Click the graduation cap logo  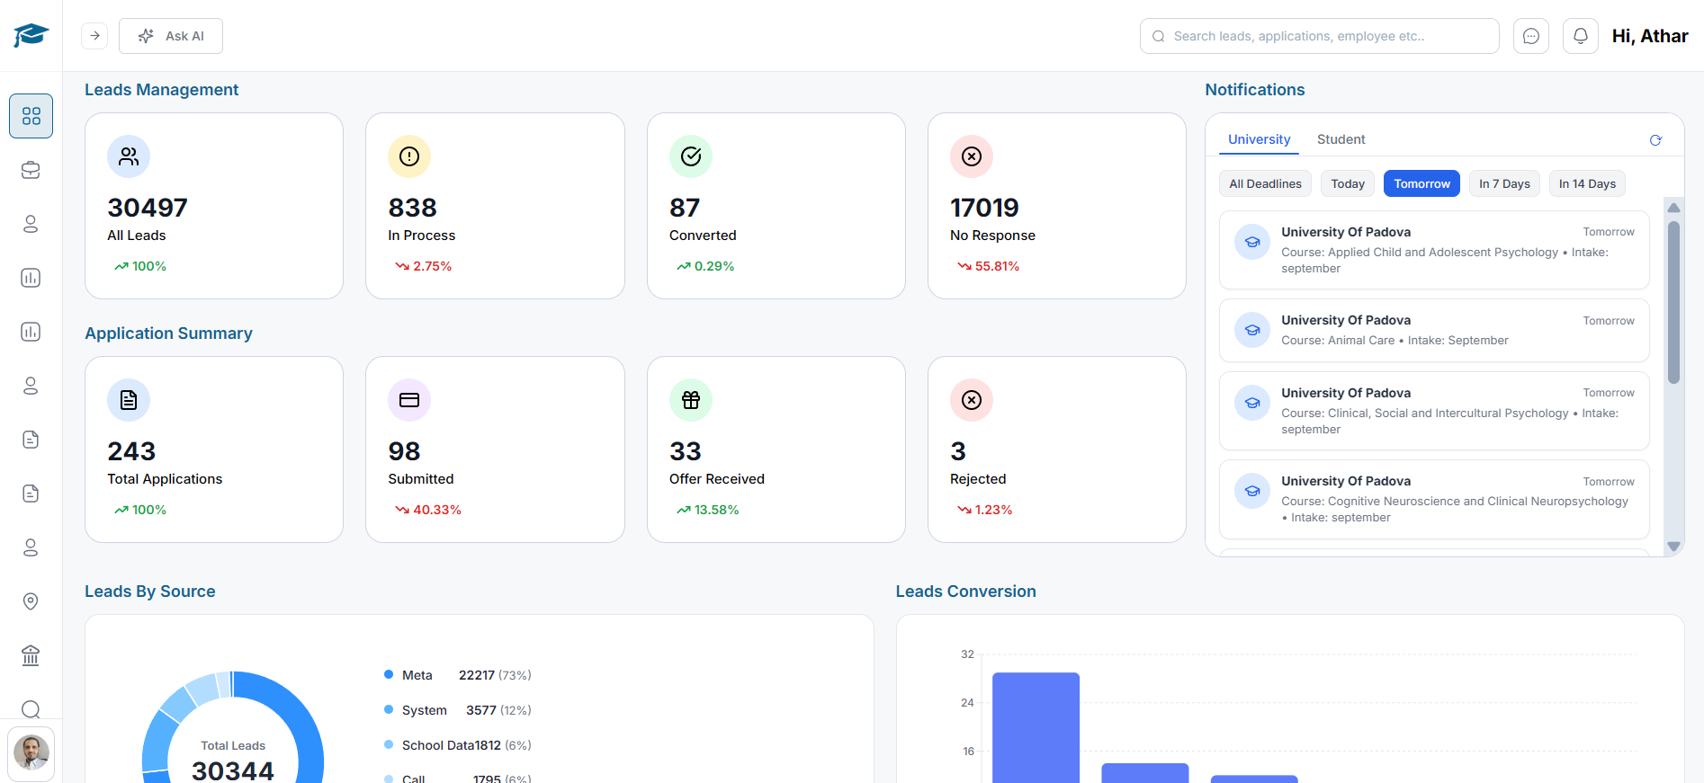pos(31,36)
